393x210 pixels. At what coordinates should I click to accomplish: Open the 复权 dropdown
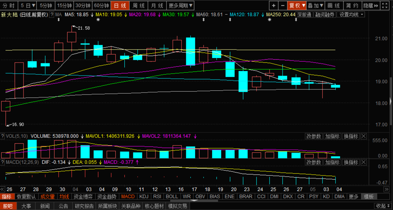click(x=297, y=5)
